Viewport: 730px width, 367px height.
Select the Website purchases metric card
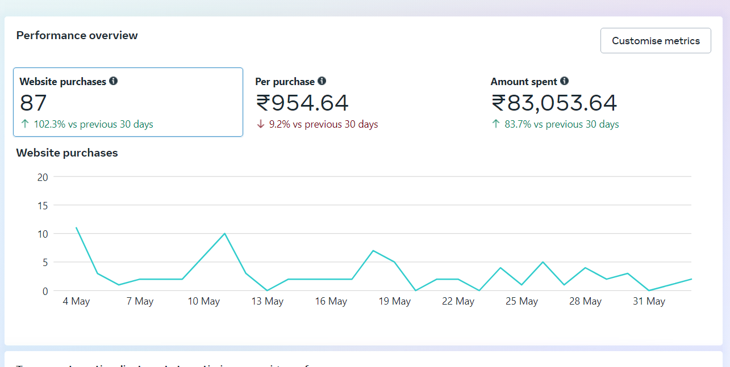(x=128, y=102)
